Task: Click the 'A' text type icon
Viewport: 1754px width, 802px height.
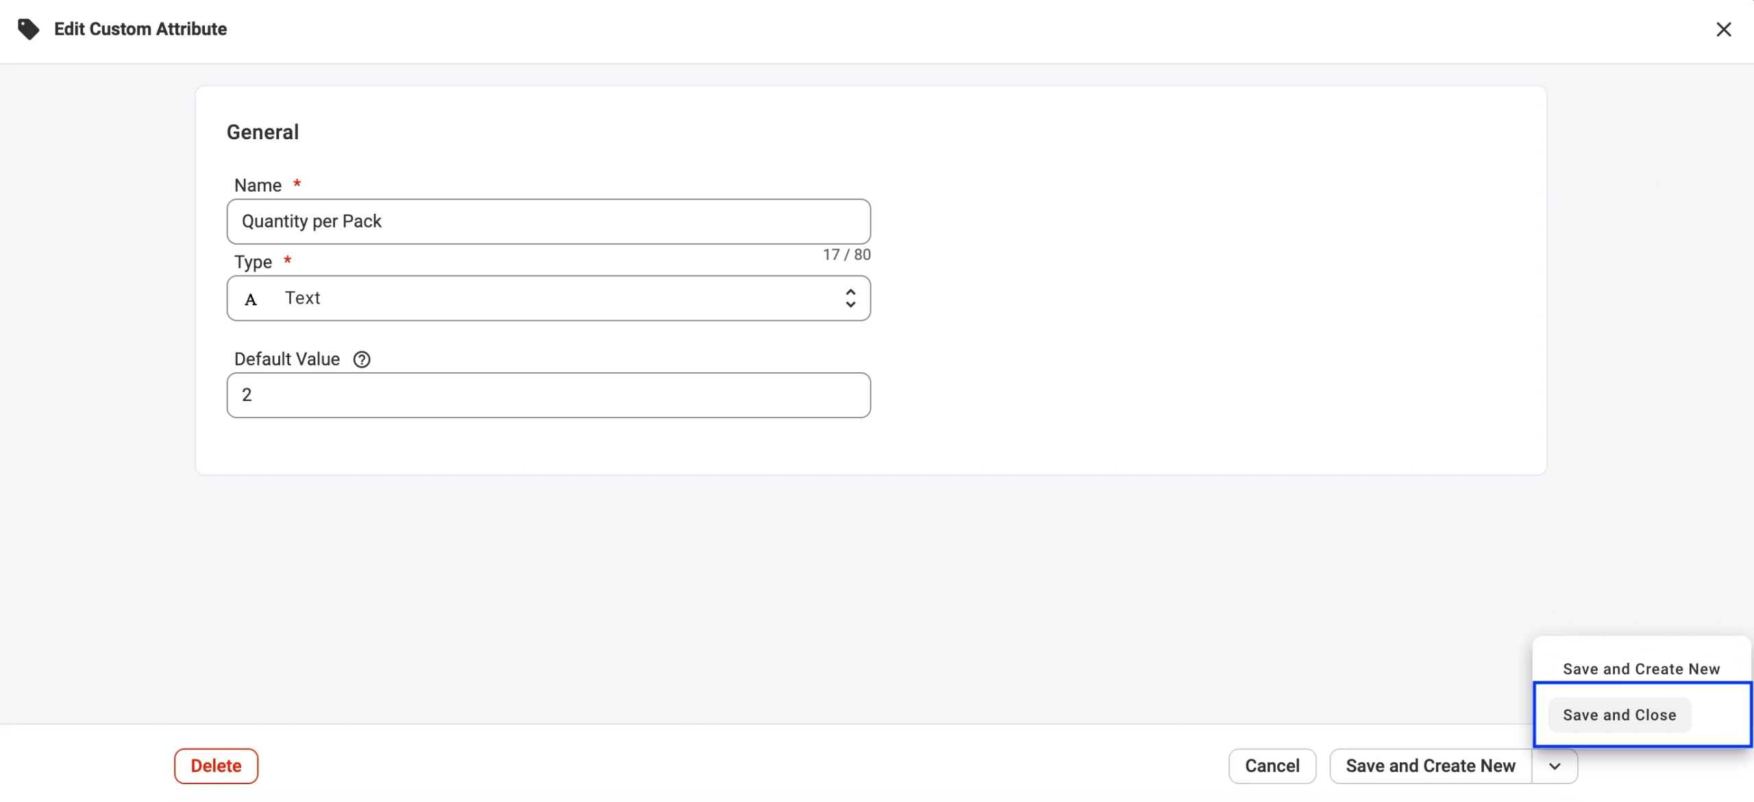Action: [x=251, y=299]
